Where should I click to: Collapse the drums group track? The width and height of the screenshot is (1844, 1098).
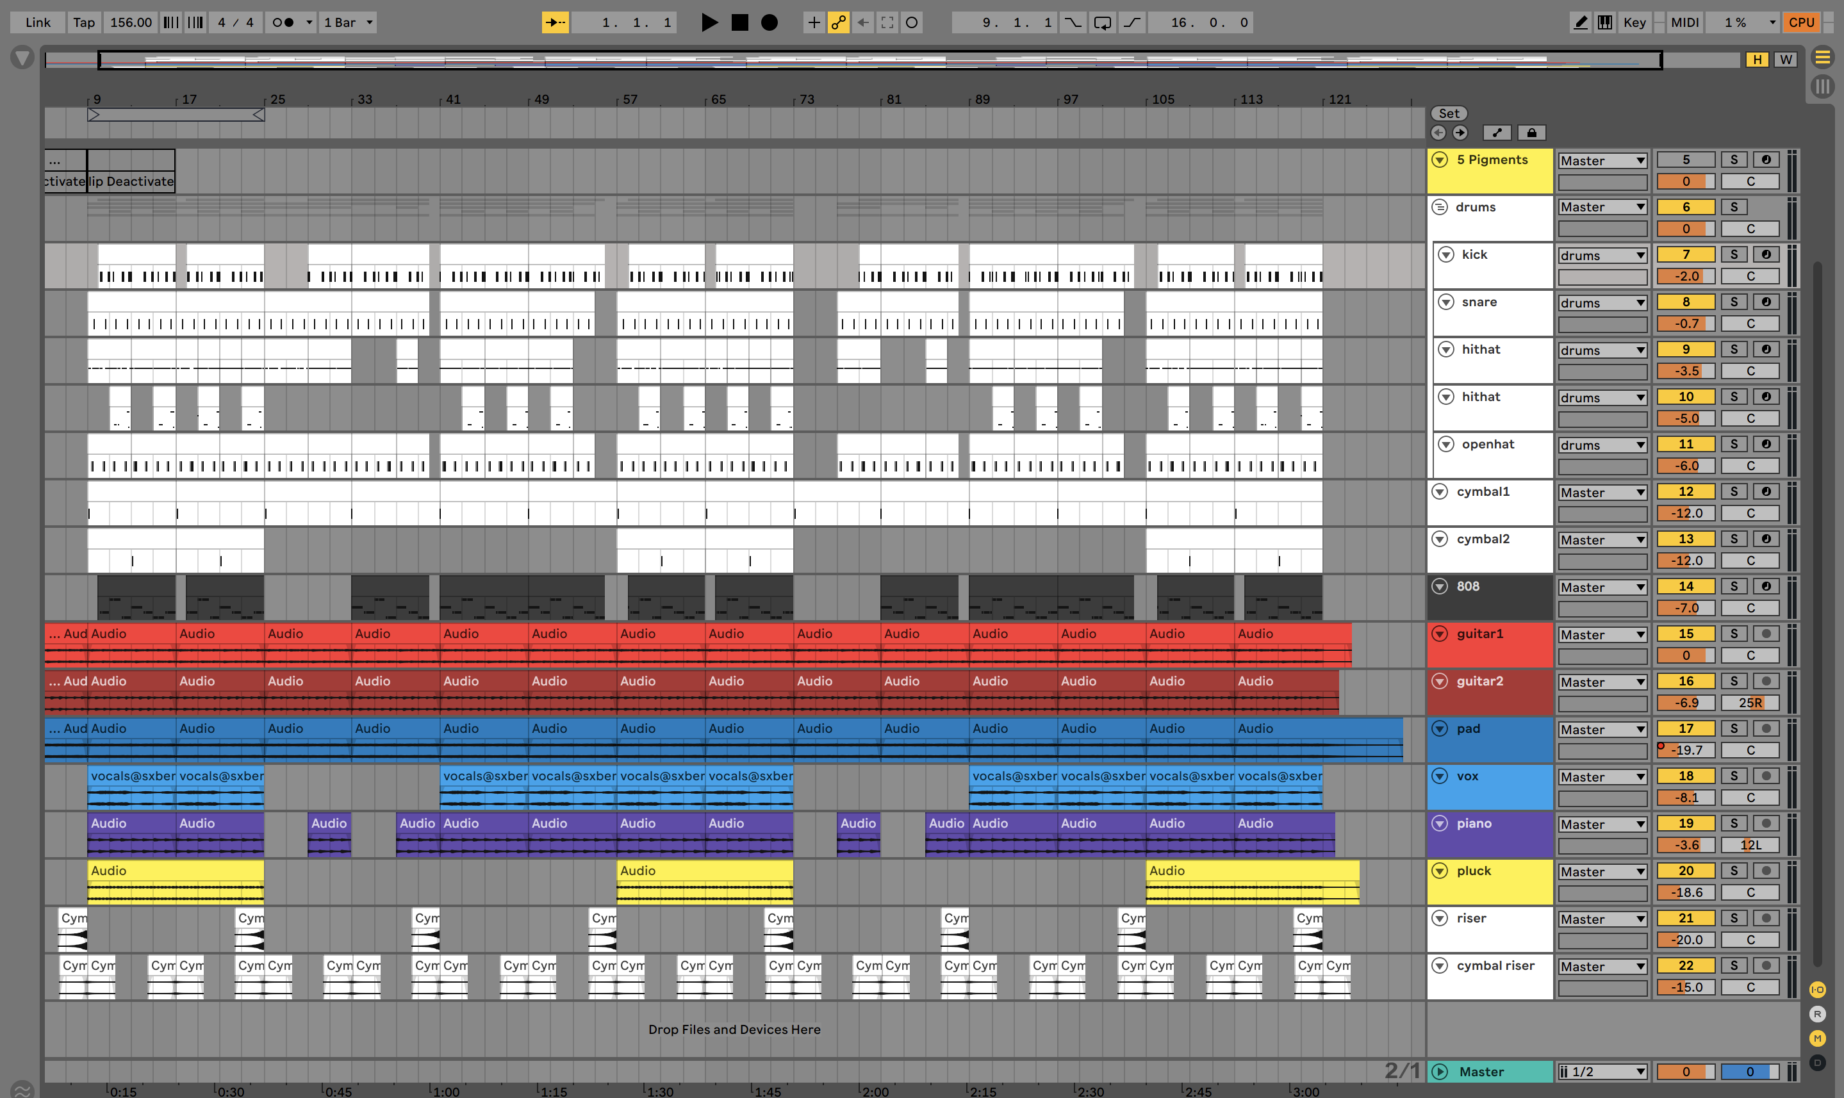[1439, 207]
